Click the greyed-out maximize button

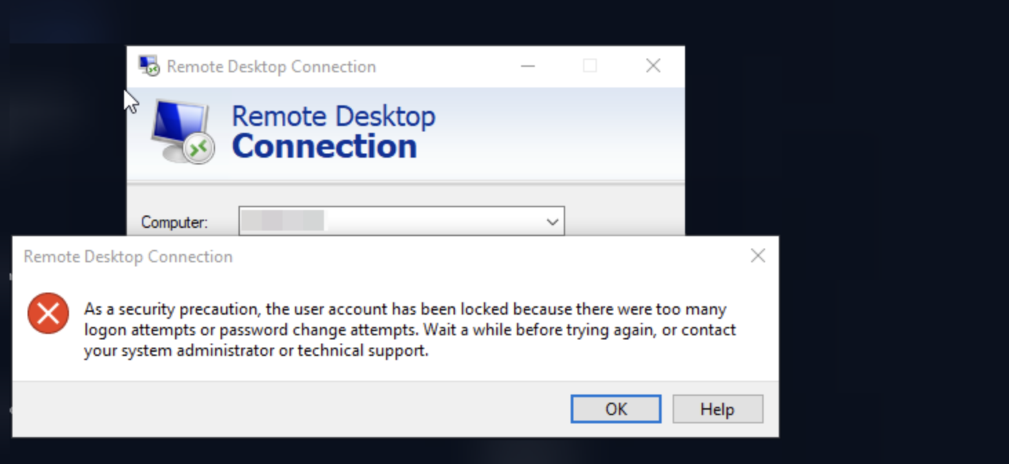coord(590,66)
